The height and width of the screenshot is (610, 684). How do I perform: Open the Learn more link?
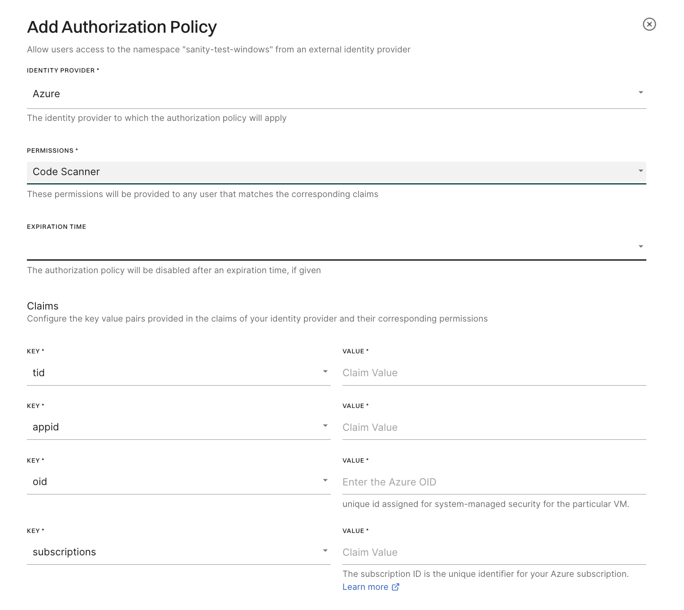click(x=365, y=587)
